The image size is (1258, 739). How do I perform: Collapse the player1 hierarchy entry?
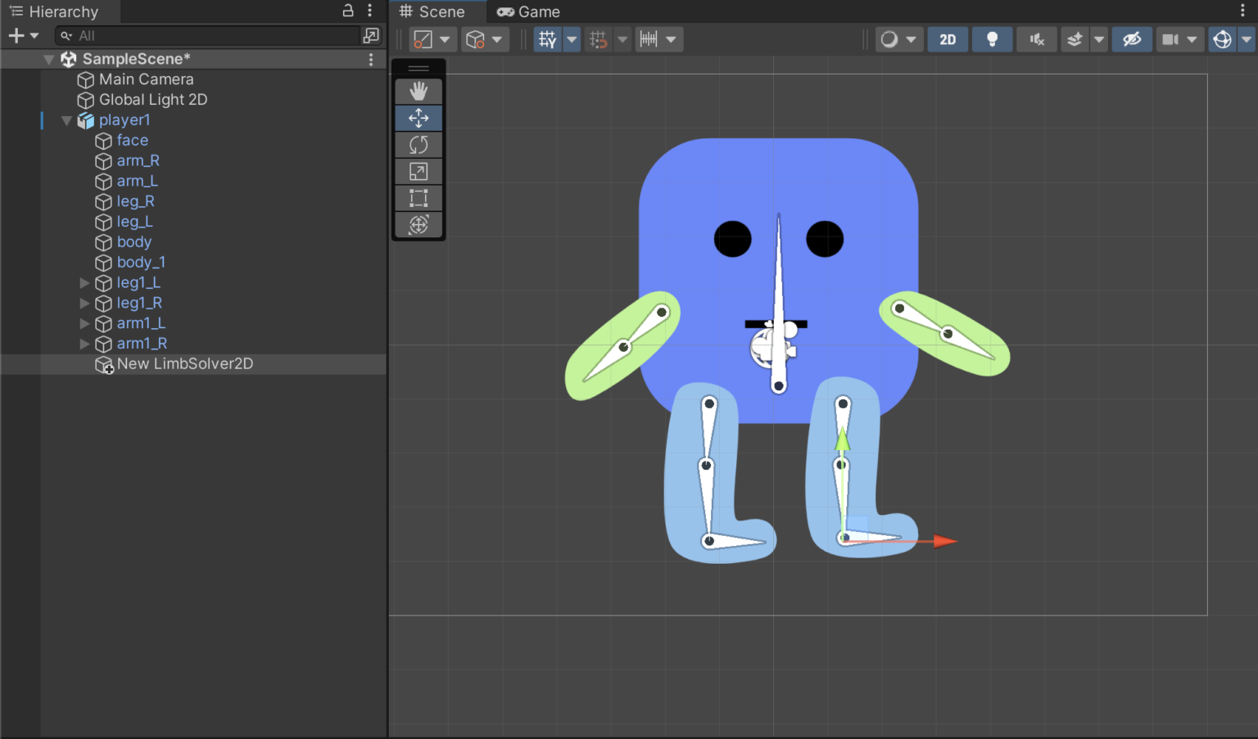[66, 119]
